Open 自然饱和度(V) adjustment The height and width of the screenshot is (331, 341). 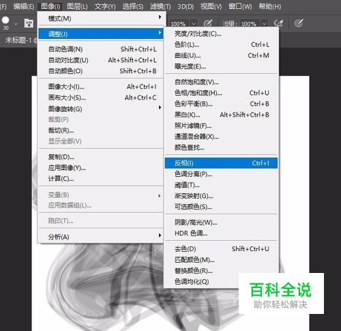tap(221, 82)
